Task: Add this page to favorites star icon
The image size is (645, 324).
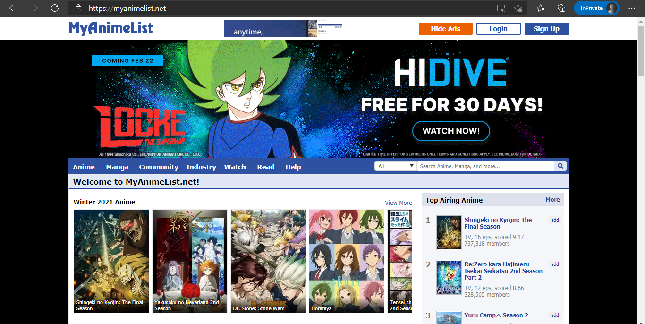Action: pyautogui.click(x=518, y=8)
